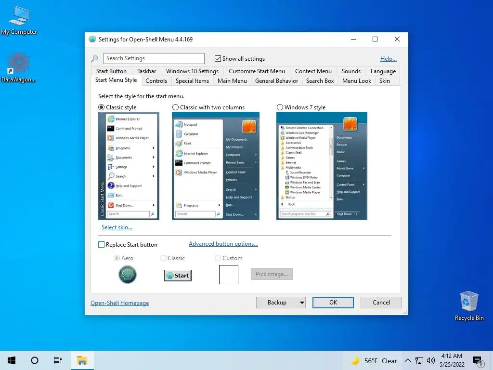Switch to the Context Menu tab
This screenshot has height=370, width=493.
[313, 71]
